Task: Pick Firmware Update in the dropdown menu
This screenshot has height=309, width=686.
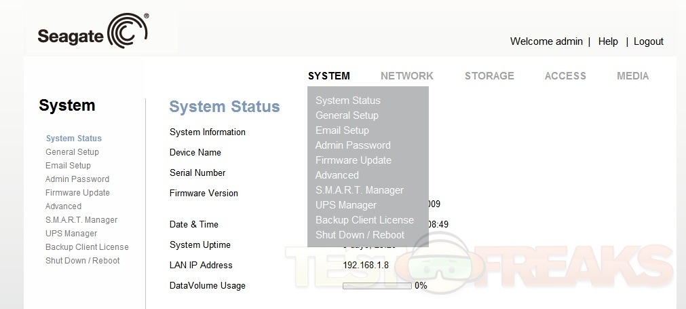Action: pyautogui.click(x=353, y=160)
